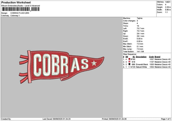172x121 pixels.
Task: Click the 'Page 1 of 1' footer text
Action: 166,119
